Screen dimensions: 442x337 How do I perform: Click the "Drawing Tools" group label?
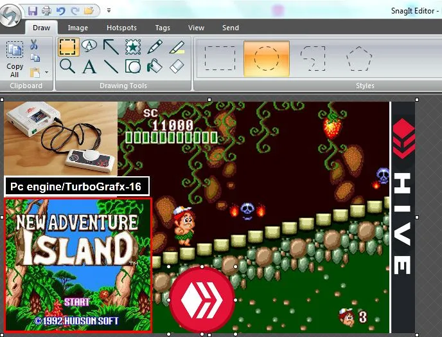[x=123, y=86]
